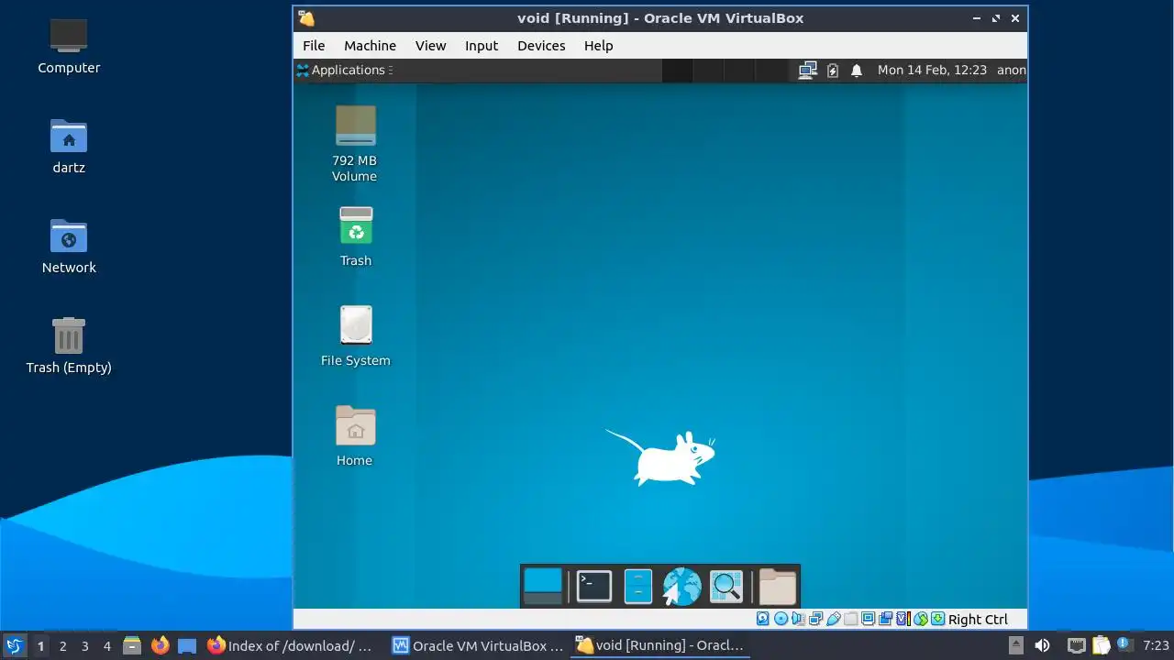The width and height of the screenshot is (1174, 660).
Task: Open the Input menu
Action: click(482, 46)
